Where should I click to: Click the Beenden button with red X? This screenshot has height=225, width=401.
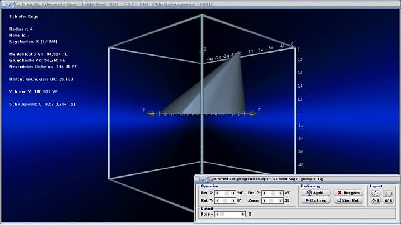pyautogui.click(x=348, y=193)
